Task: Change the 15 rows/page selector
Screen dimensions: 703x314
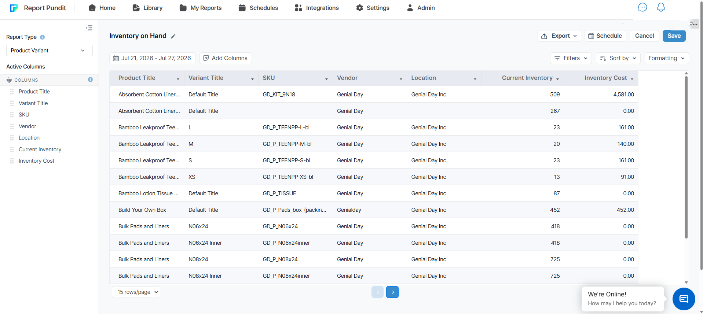Action: click(x=136, y=292)
